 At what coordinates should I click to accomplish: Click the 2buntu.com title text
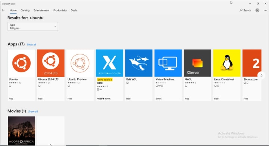(250, 79)
